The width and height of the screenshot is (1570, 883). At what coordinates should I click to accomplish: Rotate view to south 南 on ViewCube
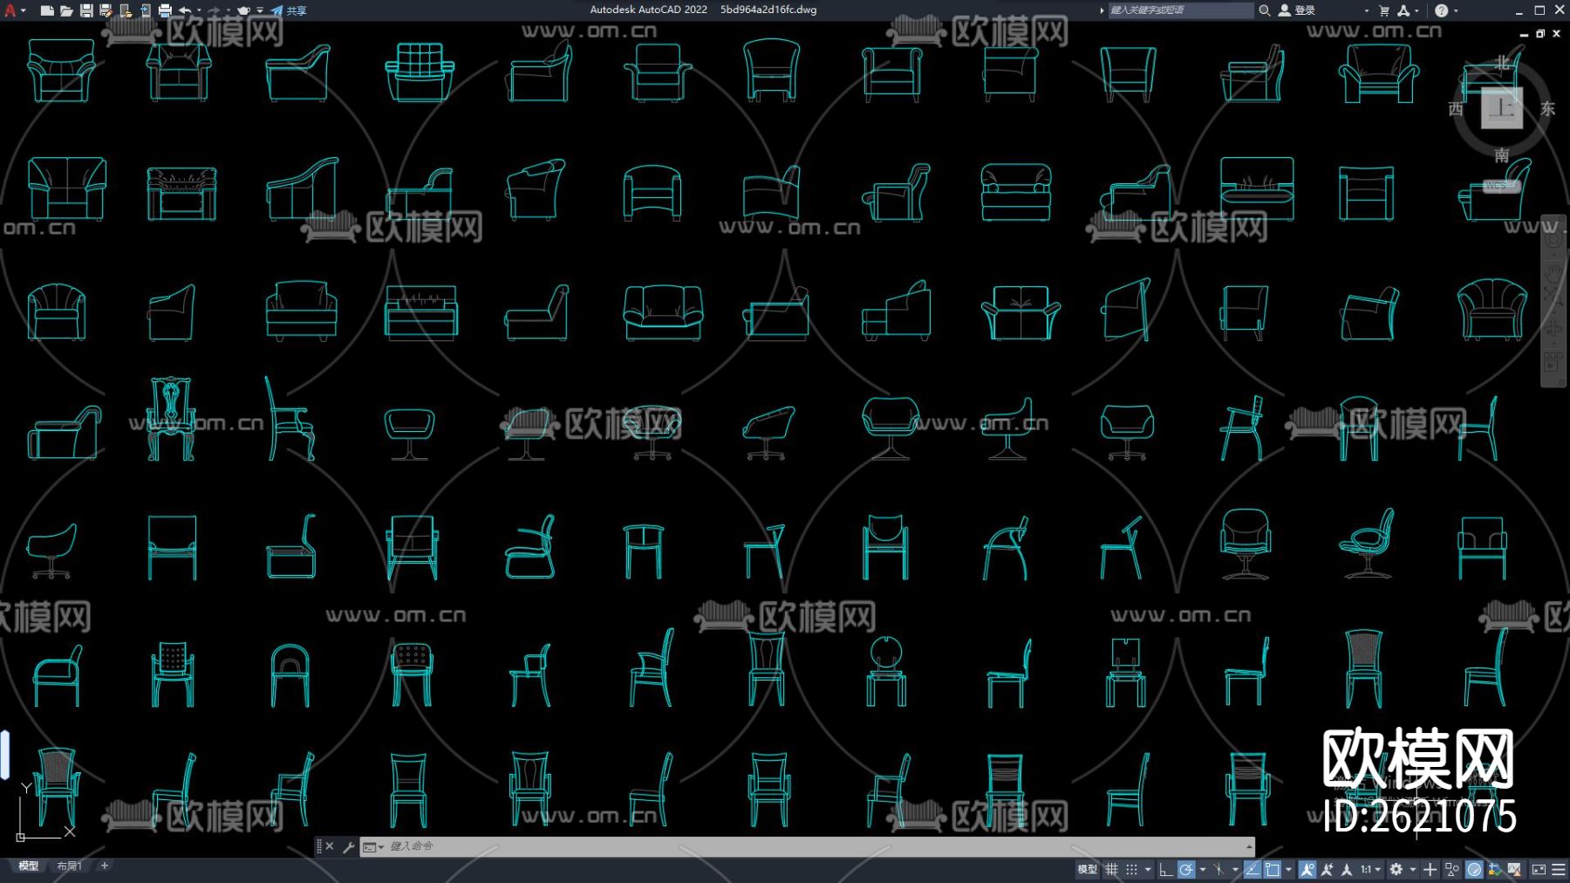pos(1502,154)
